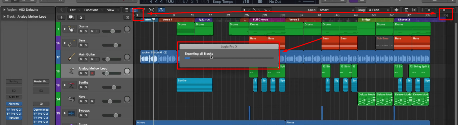
Task: Mute the Synths track
Action: [x=81, y=87]
